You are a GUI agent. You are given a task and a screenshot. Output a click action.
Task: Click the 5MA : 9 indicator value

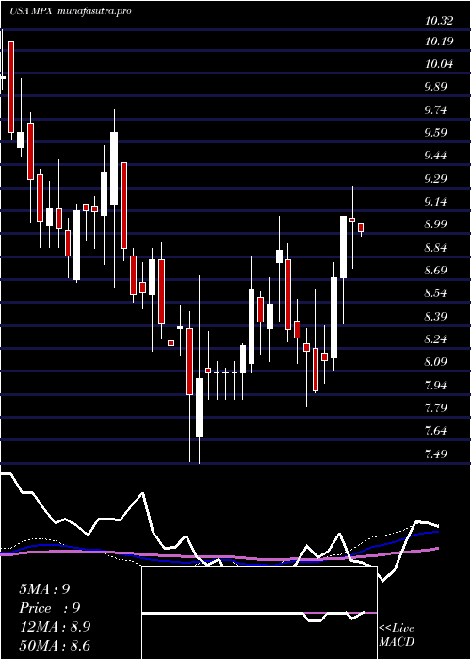pyautogui.click(x=44, y=589)
